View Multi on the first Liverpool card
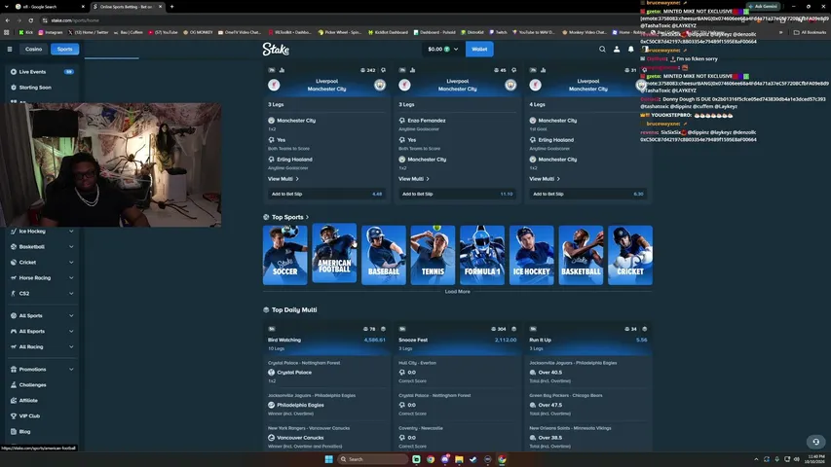This screenshot has width=831, height=467. pos(283,179)
